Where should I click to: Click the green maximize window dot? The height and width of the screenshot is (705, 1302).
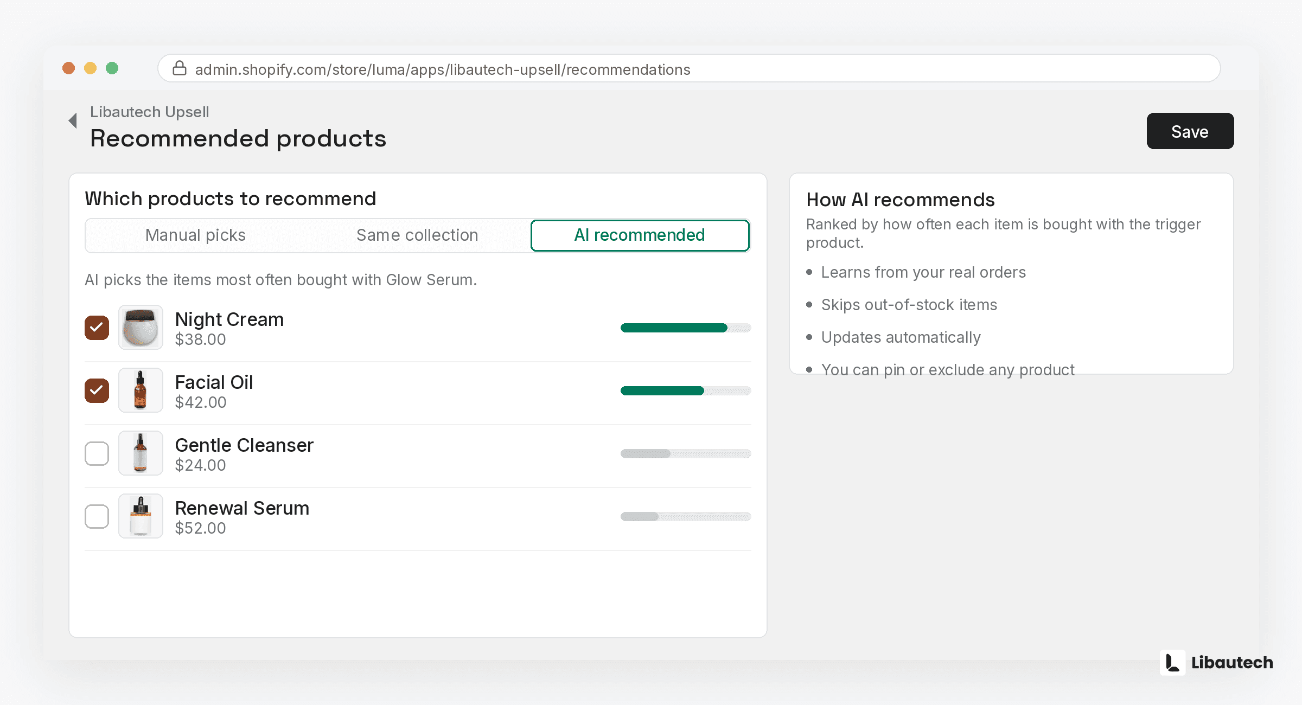pos(112,68)
